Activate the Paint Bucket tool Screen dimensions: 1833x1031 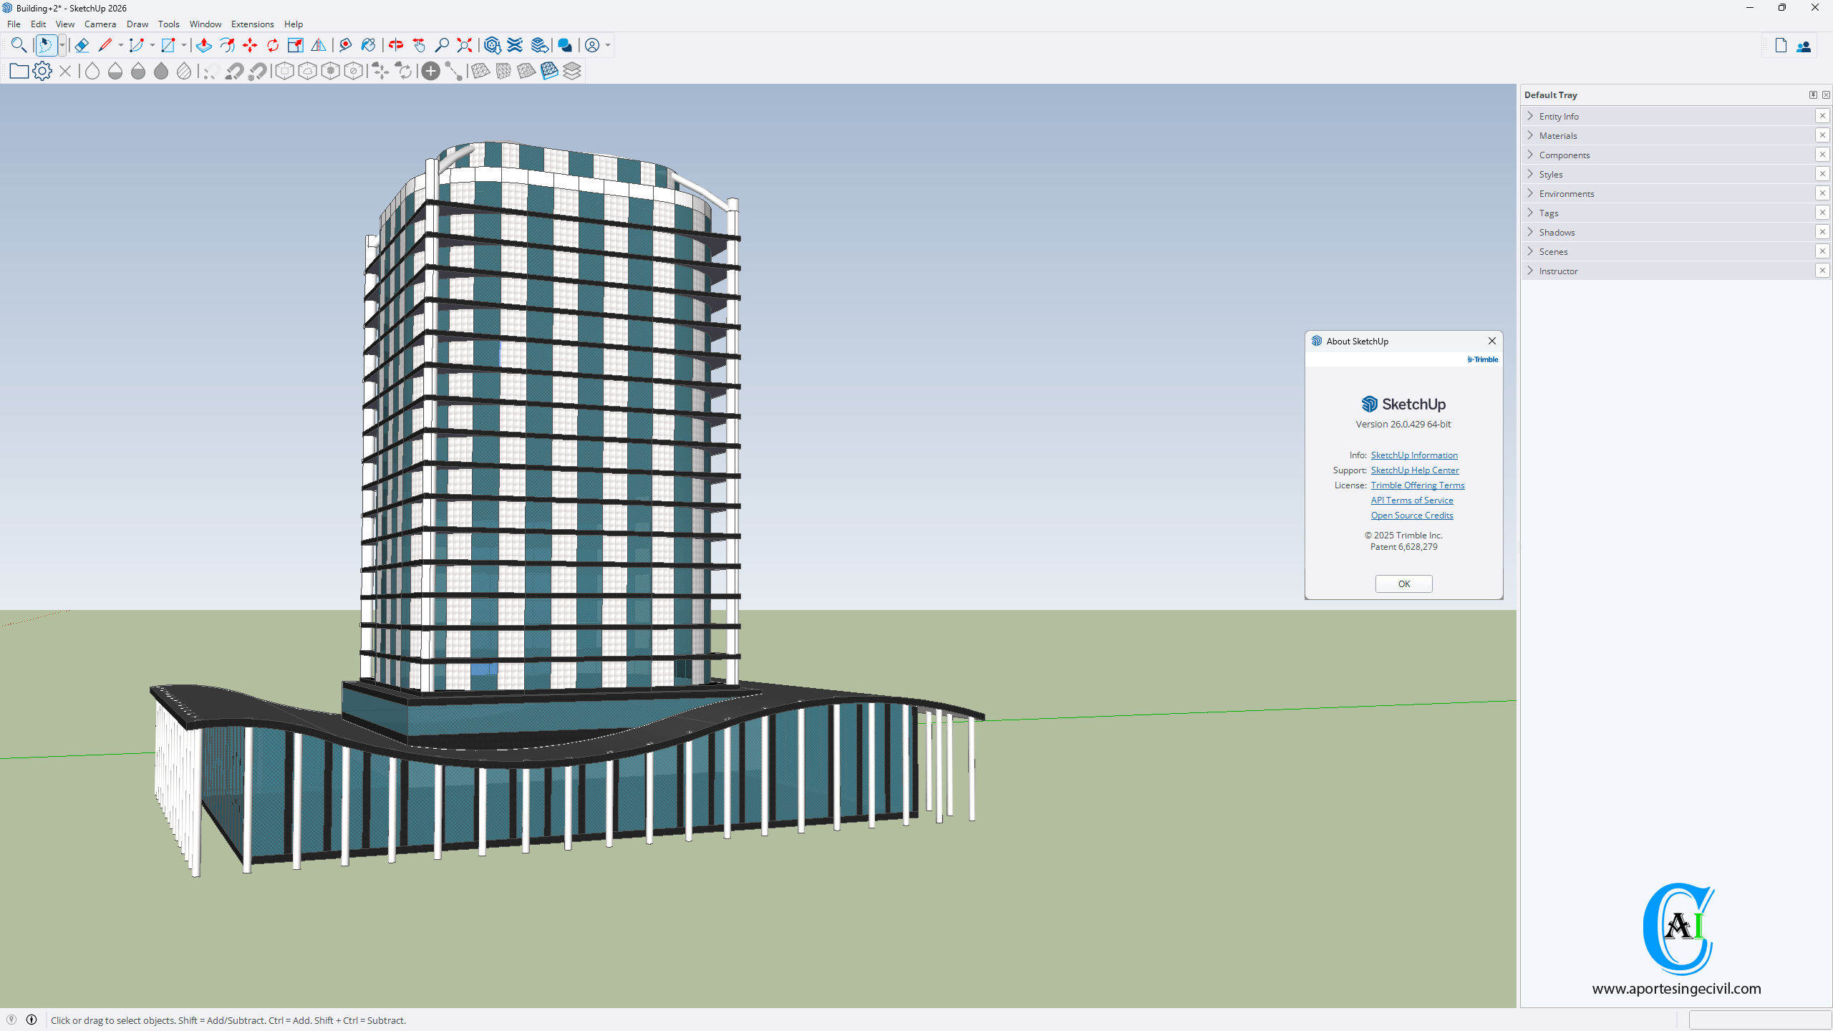pos(368,45)
